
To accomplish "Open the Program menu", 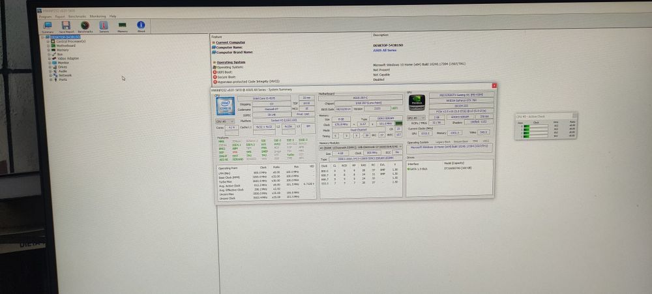I will (x=46, y=16).
